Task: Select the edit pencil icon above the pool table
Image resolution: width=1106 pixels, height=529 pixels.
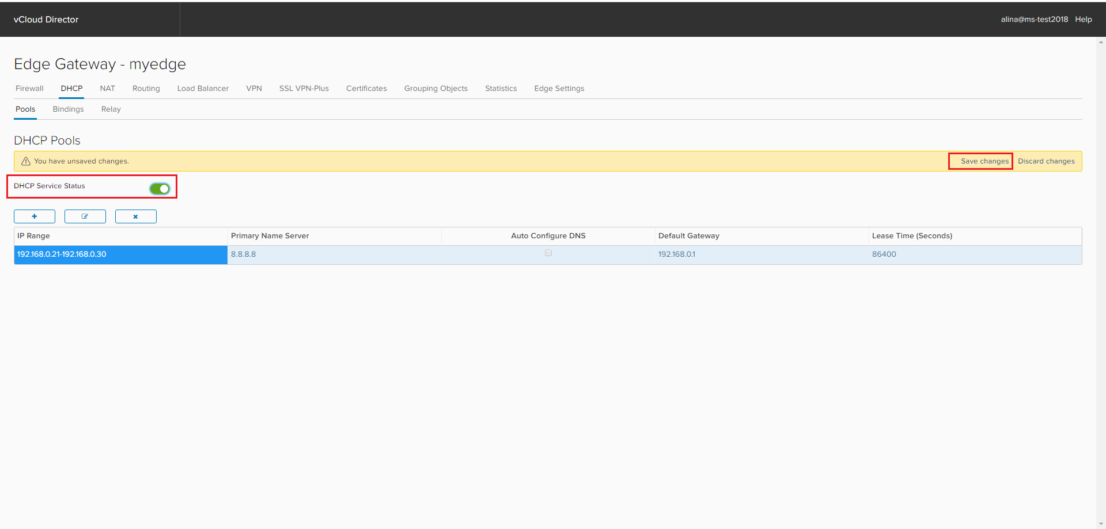Action: click(x=85, y=216)
